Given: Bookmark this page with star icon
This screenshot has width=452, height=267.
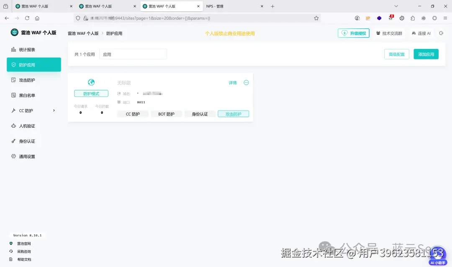Looking at the screenshot, I should click(x=316, y=18).
